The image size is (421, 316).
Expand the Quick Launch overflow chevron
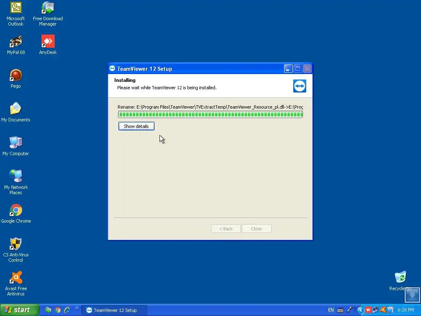(77, 308)
